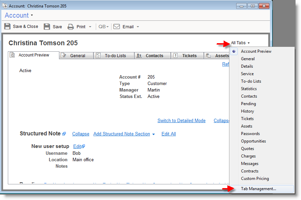301x200 pixels.
Task: Click the QB QuickBooks toolbar button
Action: tap(103, 27)
